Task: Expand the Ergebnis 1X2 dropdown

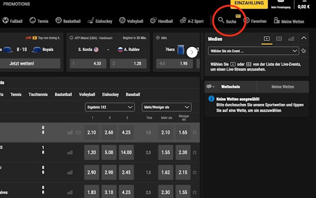Action: tap(110, 108)
